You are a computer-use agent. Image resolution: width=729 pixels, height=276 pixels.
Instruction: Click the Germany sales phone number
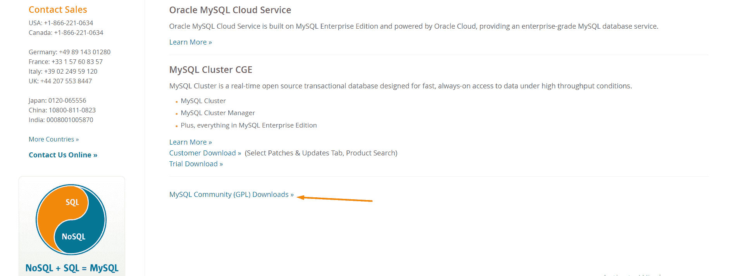coord(84,52)
